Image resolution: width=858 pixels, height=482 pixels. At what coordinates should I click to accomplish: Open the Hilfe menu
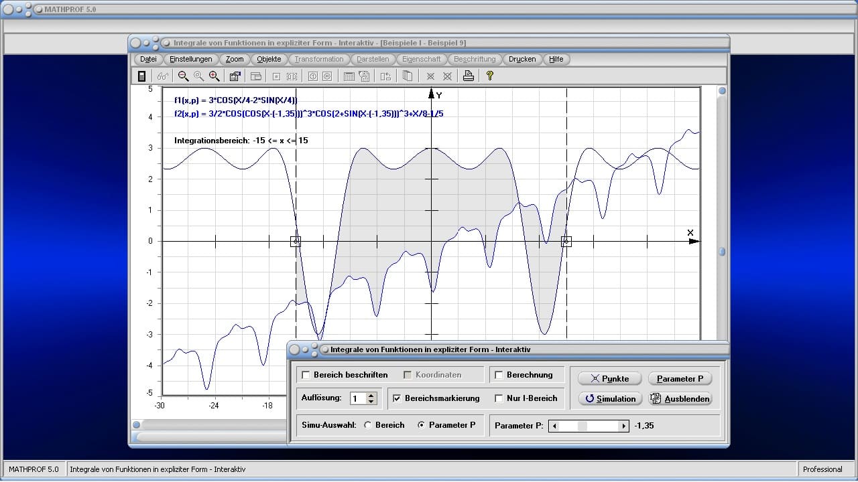point(556,59)
